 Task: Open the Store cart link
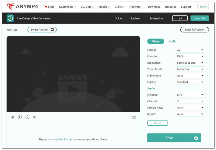(49, 7)
